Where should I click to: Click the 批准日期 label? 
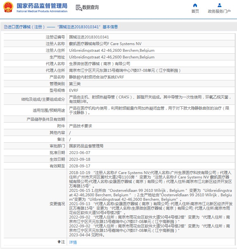point(57,152)
